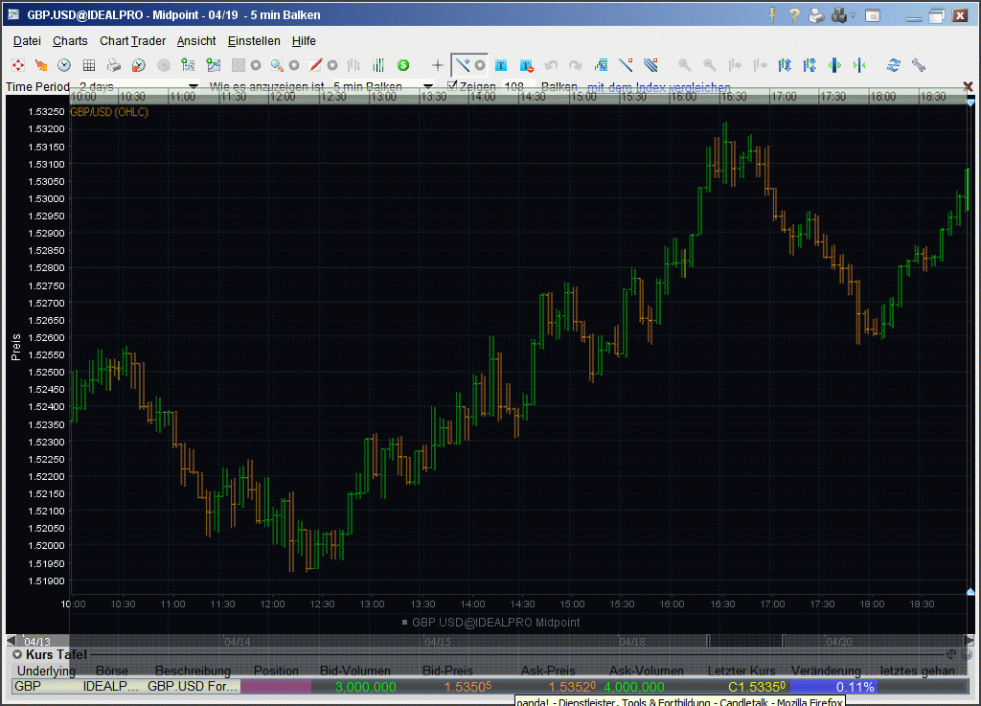
Task: Click the blue text annotation tool
Action: pos(501,65)
